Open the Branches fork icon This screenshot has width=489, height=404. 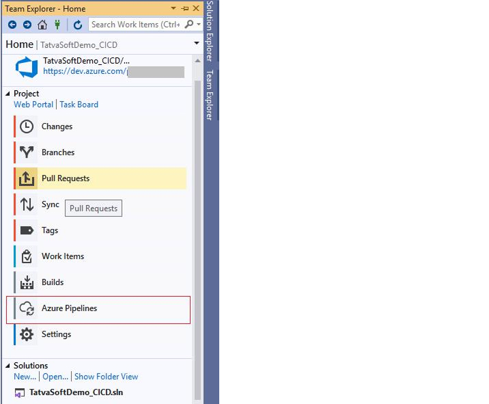(27, 152)
